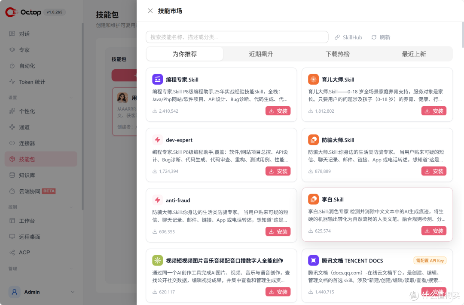
Task: Install 编程专家.Skill
Action: click(278, 111)
